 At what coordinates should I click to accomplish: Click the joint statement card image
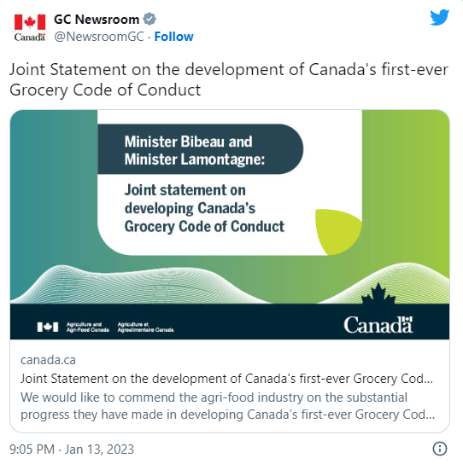click(x=230, y=224)
